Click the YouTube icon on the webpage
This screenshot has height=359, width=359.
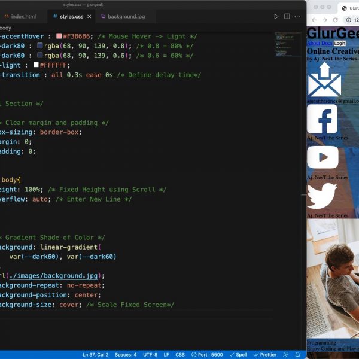click(x=323, y=158)
